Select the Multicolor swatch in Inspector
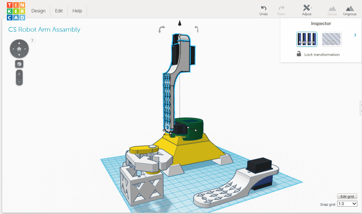 (x=307, y=39)
